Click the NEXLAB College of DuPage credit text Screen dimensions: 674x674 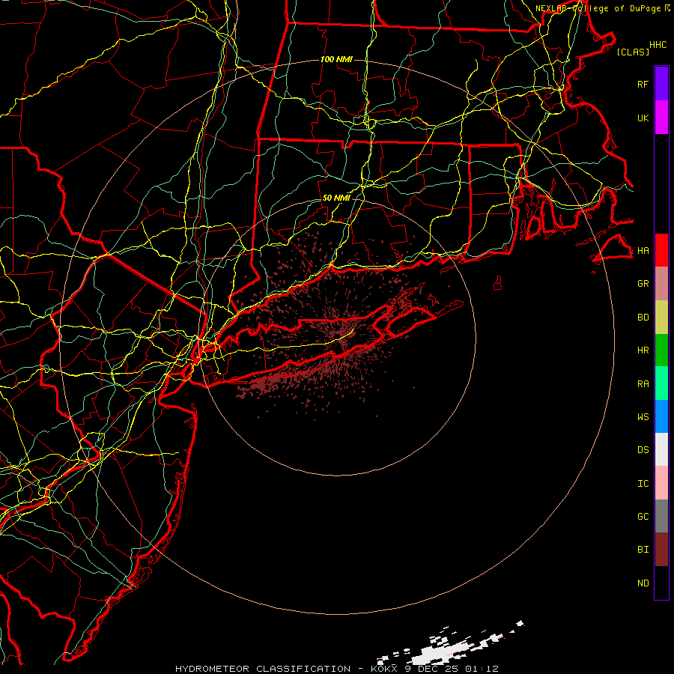point(598,8)
